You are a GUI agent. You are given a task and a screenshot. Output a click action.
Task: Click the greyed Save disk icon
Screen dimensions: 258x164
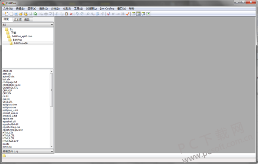click(31, 14)
